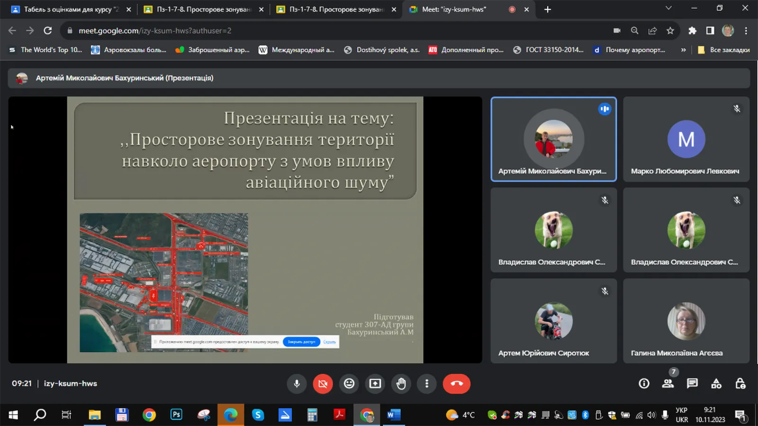Select Артемій Миколайович Бахуринський participant tile
The height and width of the screenshot is (426, 758).
553,139
